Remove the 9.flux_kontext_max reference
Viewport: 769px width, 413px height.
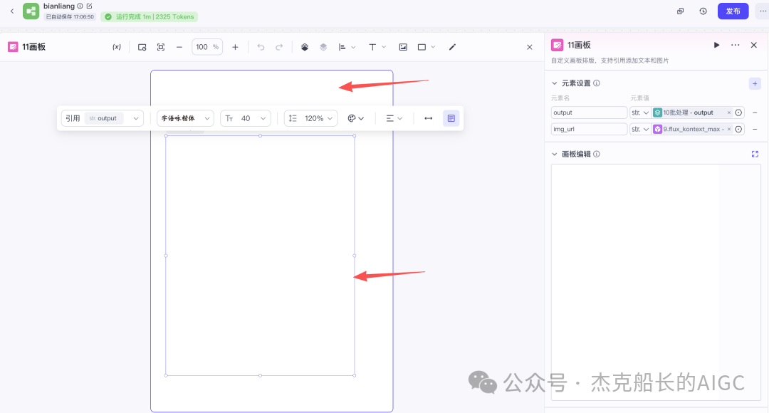tap(729, 129)
